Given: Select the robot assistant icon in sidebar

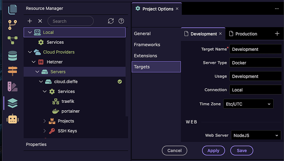Looking at the screenshot, I should coord(12,119).
